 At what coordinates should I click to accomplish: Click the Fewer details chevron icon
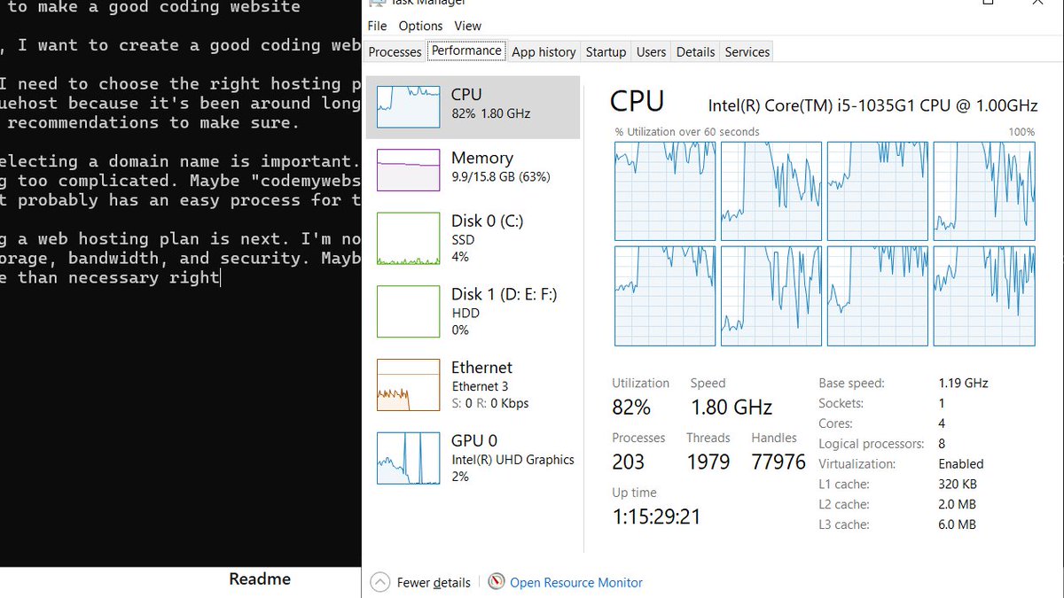tap(379, 582)
